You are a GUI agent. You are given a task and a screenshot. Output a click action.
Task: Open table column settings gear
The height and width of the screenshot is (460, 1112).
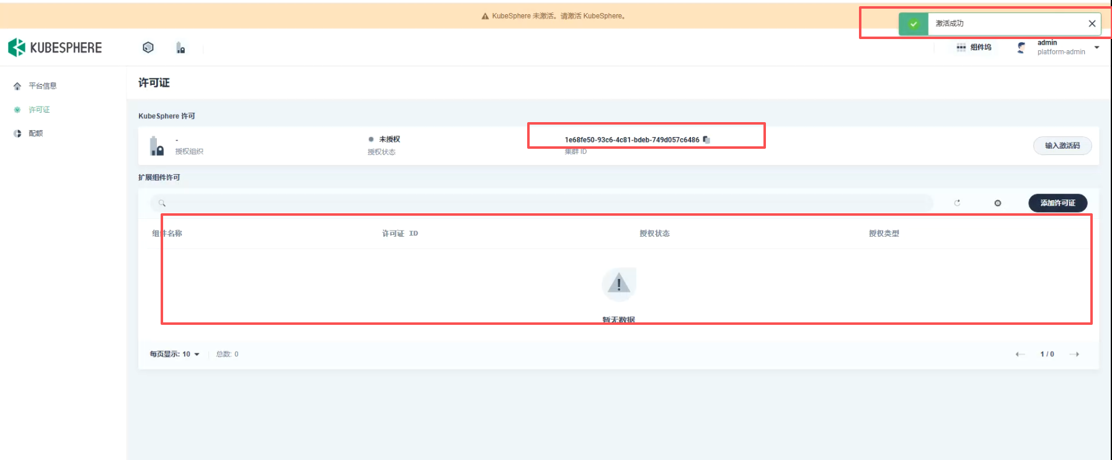tap(997, 203)
